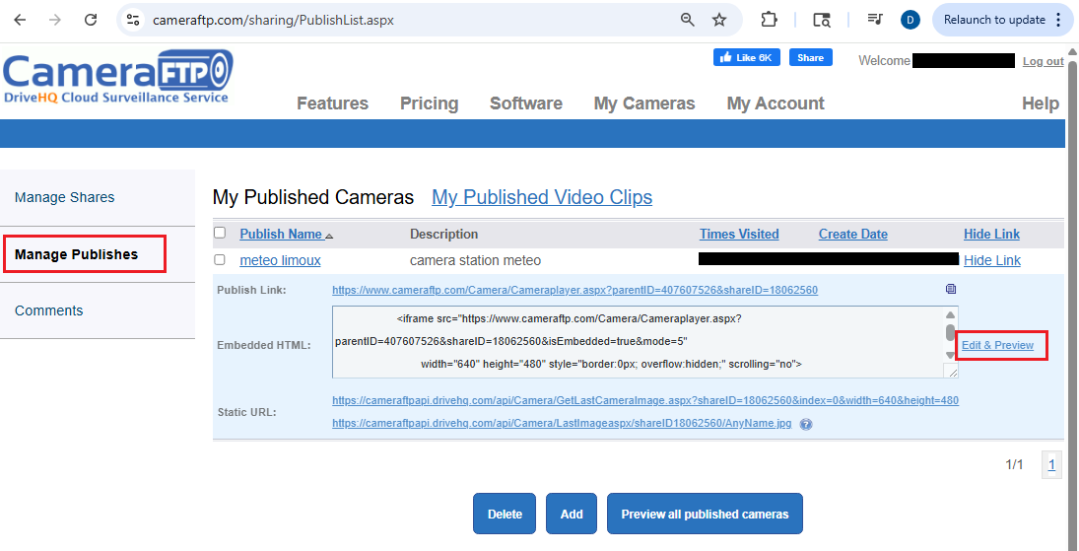
Task: Open the media controls icon in toolbar
Action: pyautogui.click(x=874, y=20)
